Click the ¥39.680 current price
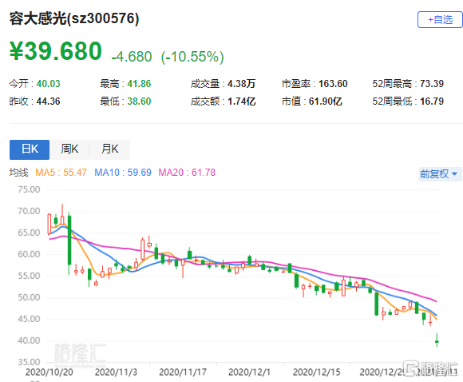 click(56, 51)
